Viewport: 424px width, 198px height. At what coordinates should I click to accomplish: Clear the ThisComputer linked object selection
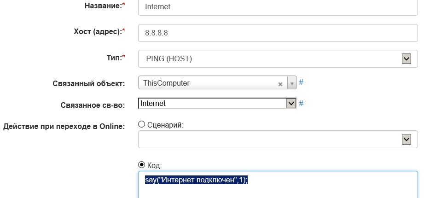tap(280, 84)
